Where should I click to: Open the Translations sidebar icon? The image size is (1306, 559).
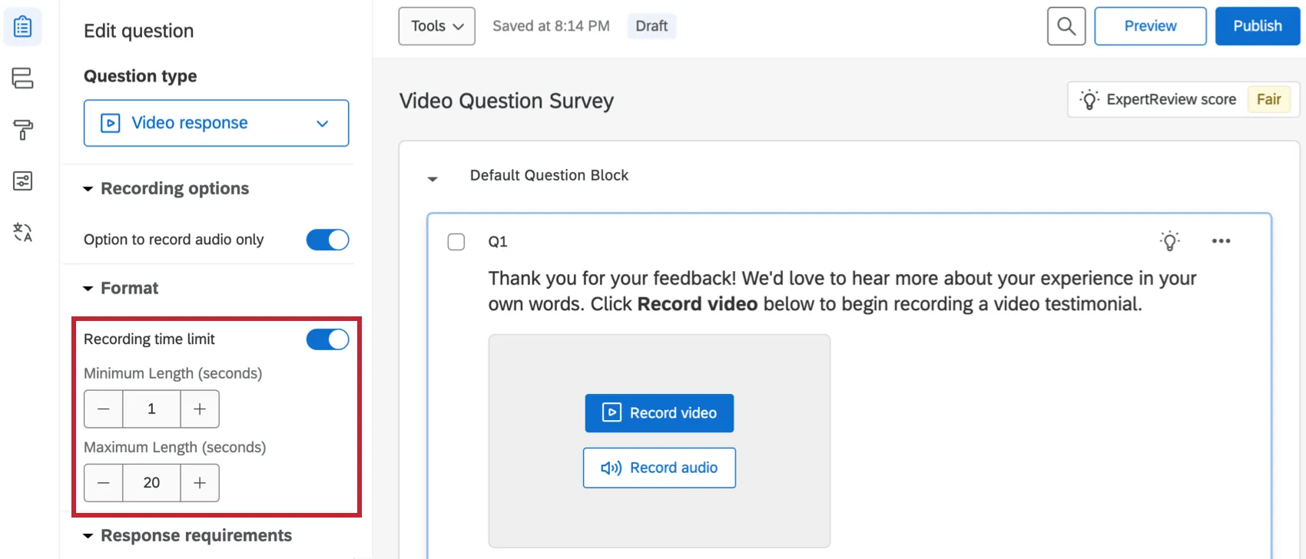(x=23, y=232)
